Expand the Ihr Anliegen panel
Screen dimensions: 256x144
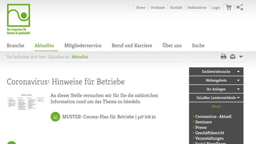[x=216, y=89]
